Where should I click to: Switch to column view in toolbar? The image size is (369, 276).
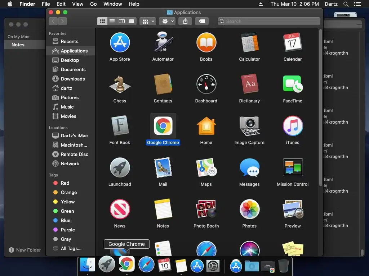click(122, 21)
